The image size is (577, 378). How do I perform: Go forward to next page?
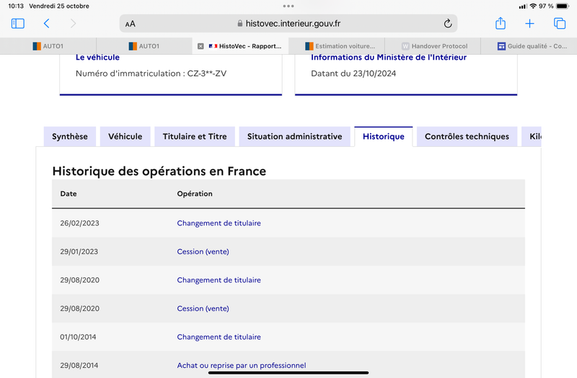(x=73, y=24)
